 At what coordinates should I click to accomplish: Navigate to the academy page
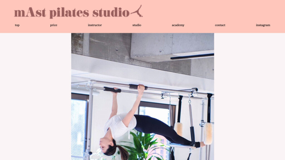(178, 25)
